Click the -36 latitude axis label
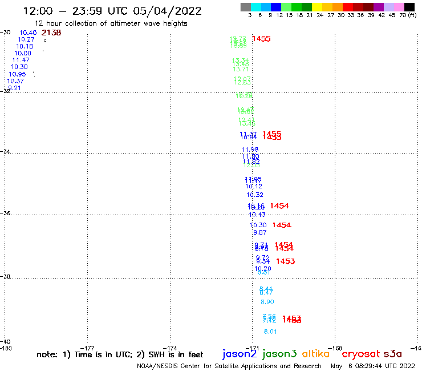 tap(5, 213)
